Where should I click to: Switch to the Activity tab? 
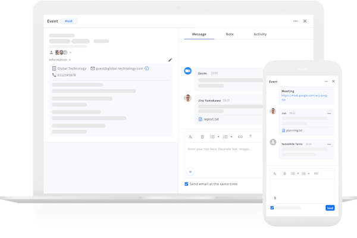click(259, 34)
